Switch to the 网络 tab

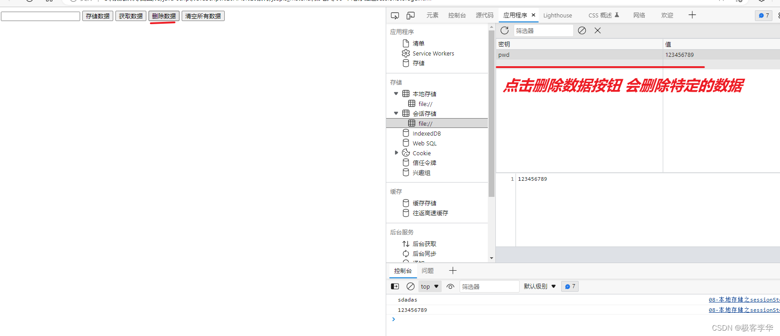(639, 15)
